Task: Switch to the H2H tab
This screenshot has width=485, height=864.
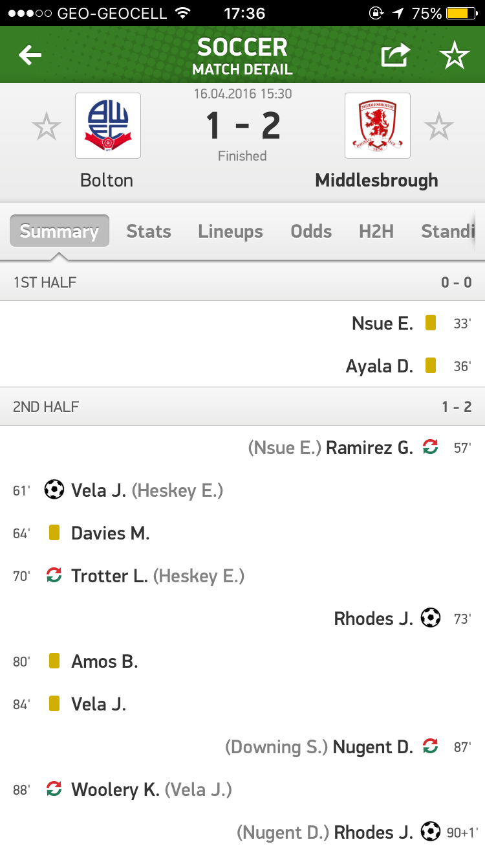Action: pos(376,231)
